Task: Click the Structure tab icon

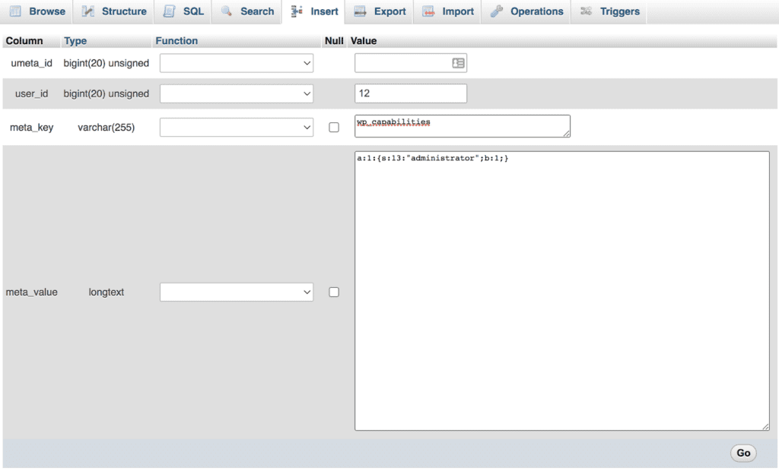Action: pyautogui.click(x=88, y=11)
